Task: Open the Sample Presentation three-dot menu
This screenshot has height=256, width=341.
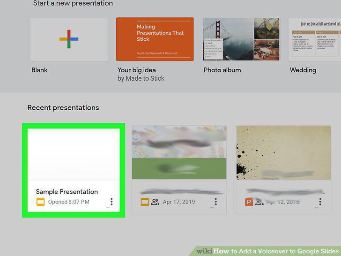Action: click(x=111, y=202)
